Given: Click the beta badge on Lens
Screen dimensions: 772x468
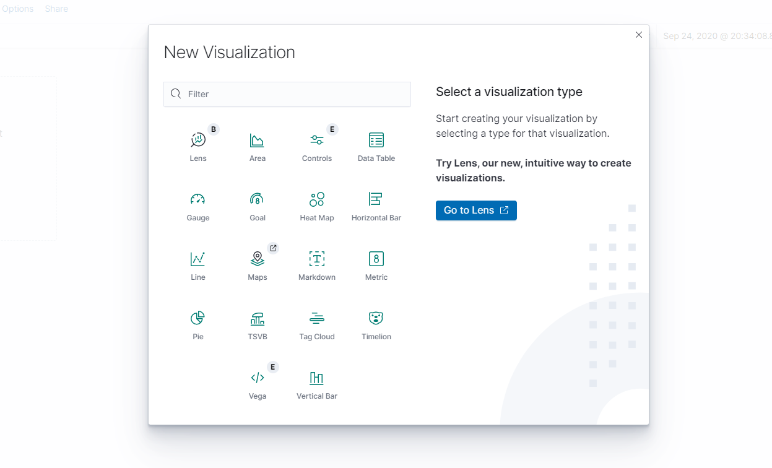Looking at the screenshot, I should click(214, 129).
